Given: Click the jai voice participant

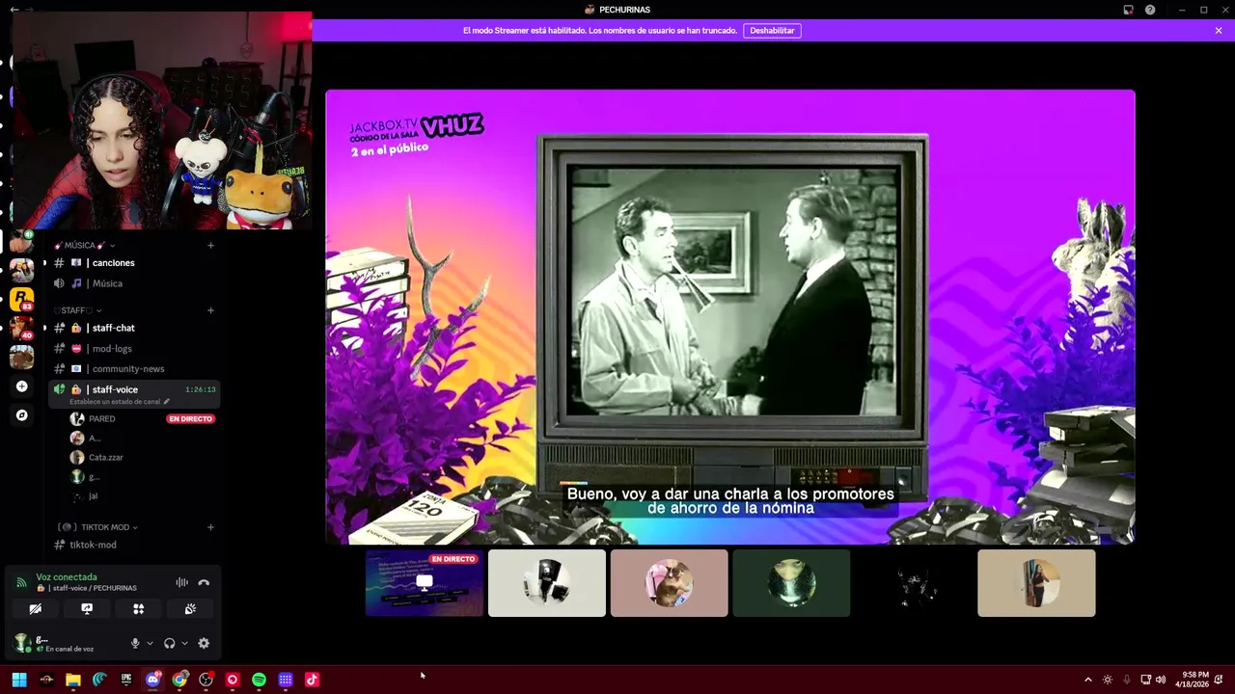Looking at the screenshot, I should point(93,495).
